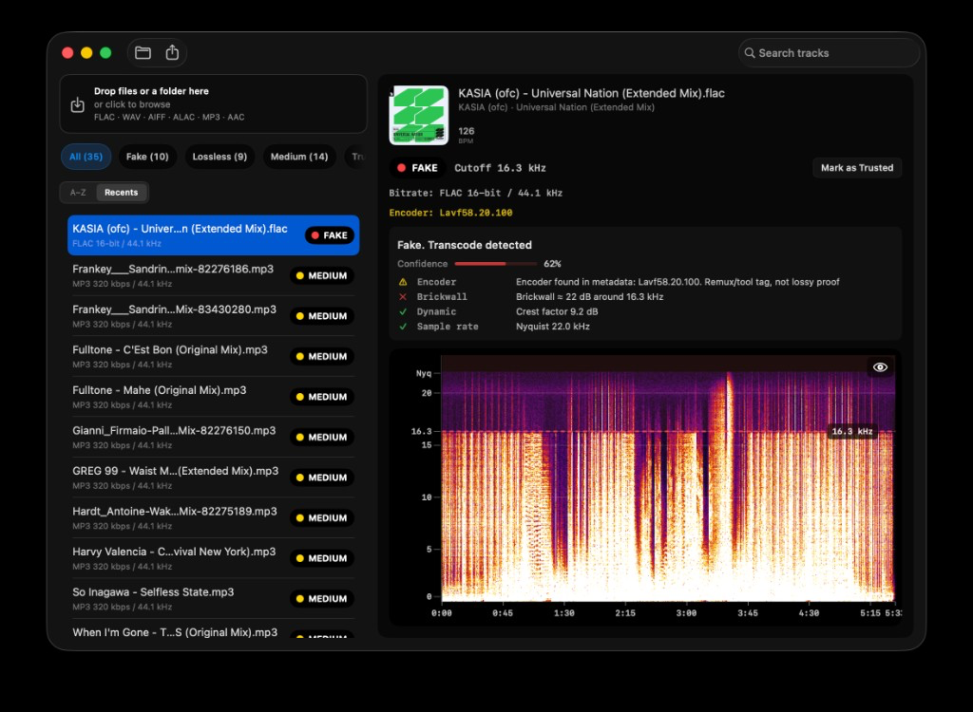Select Frankey___Sandrin...Mix-83430280.mp3 track

pos(214,316)
